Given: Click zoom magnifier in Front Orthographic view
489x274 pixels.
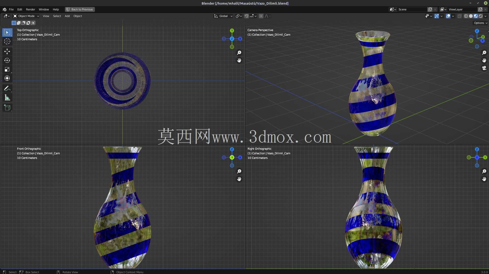Looking at the screenshot, I should tap(239, 171).
